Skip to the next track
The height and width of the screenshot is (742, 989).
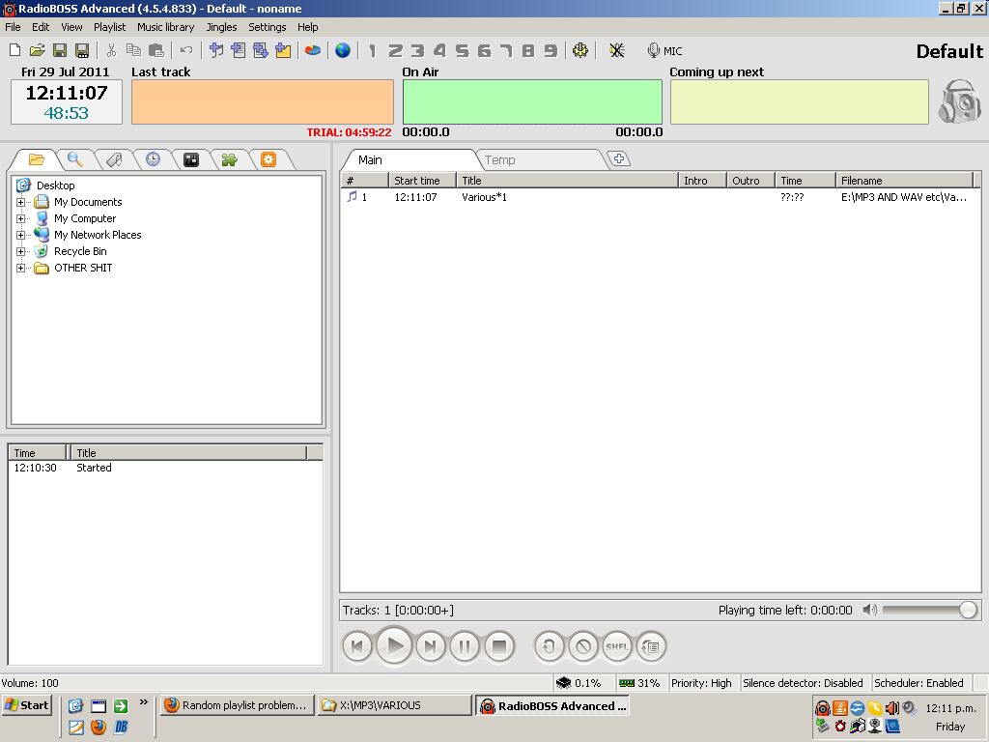coord(431,646)
